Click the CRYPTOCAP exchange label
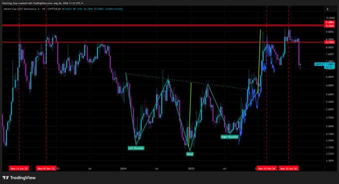Image resolution: width=339 pixels, height=184 pixels. pos(54,9)
